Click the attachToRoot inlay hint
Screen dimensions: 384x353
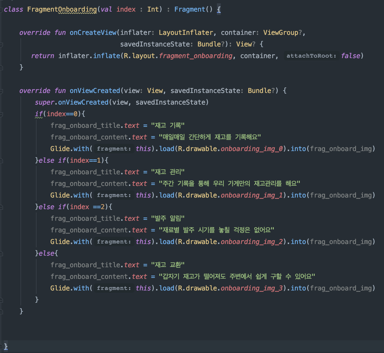click(311, 56)
